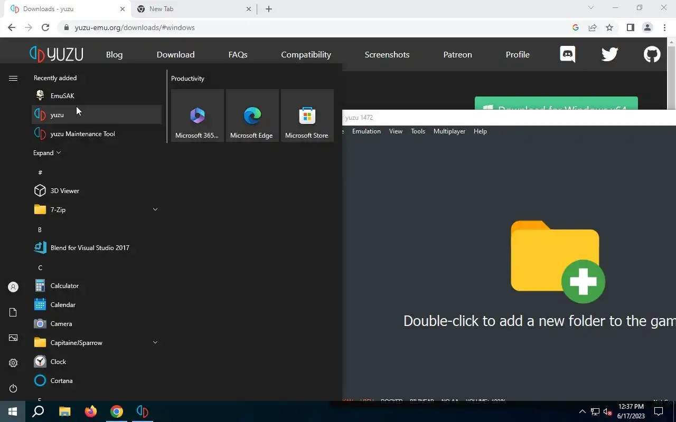Open Documents icon in Start sidebar
This screenshot has width=676, height=422.
click(13, 312)
